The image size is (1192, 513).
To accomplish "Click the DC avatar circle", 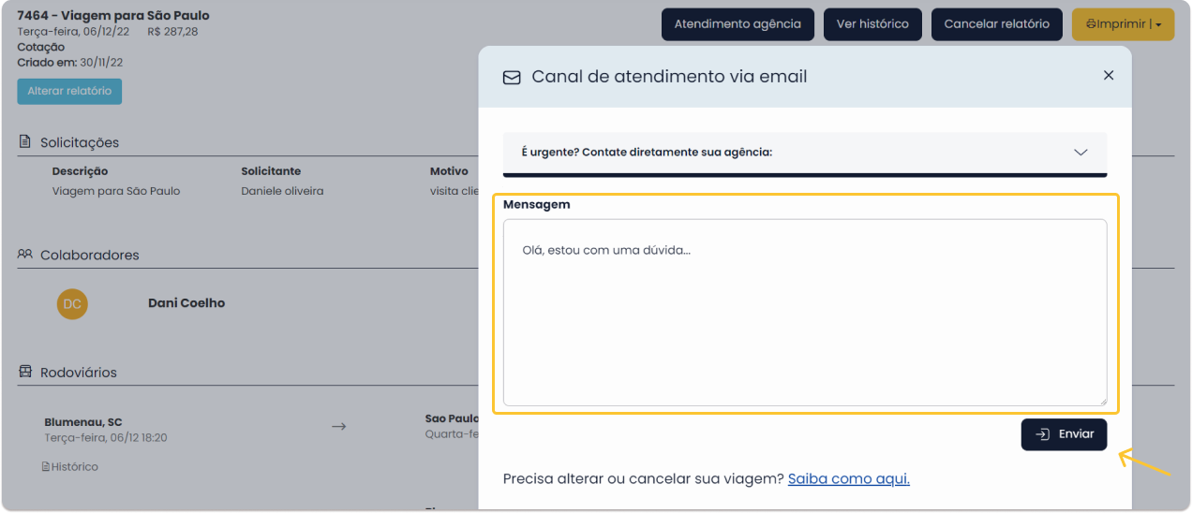I will pos(72,303).
